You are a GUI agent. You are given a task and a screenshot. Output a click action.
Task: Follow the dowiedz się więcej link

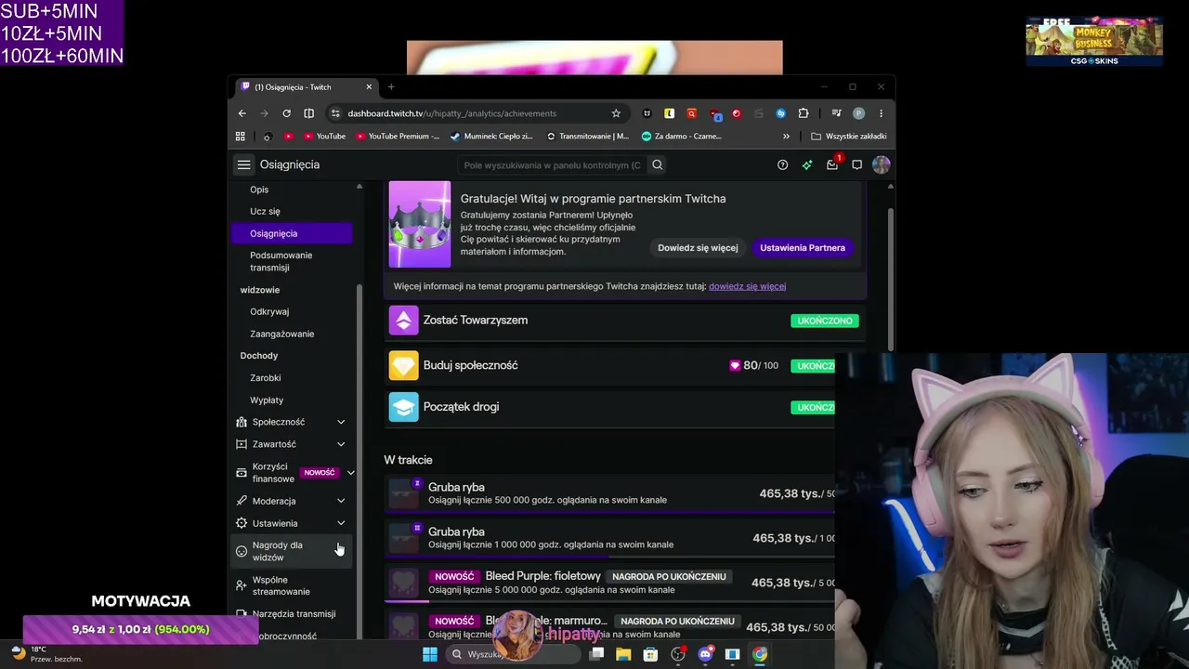click(x=747, y=286)
